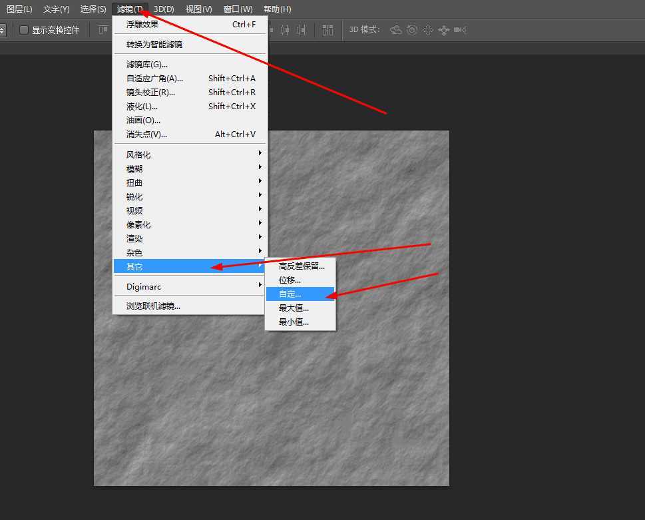The height and width of the screenshot is (520, 645).
Task: Select the 3D scale camera icon
Action: (460, 30)
